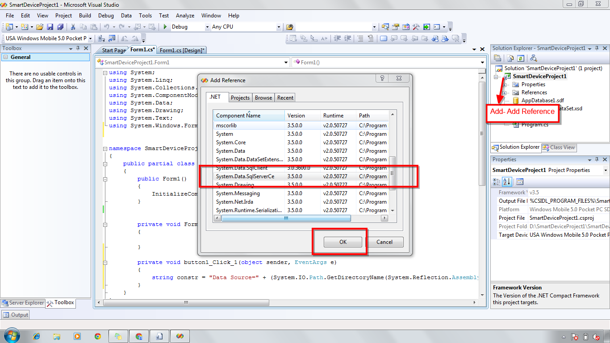Click Decrease Line Indent icon

[337, 38]
